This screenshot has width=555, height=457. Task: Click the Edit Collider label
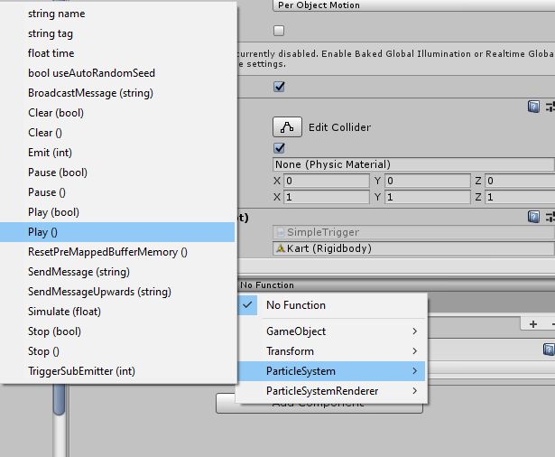coord(339,127)
